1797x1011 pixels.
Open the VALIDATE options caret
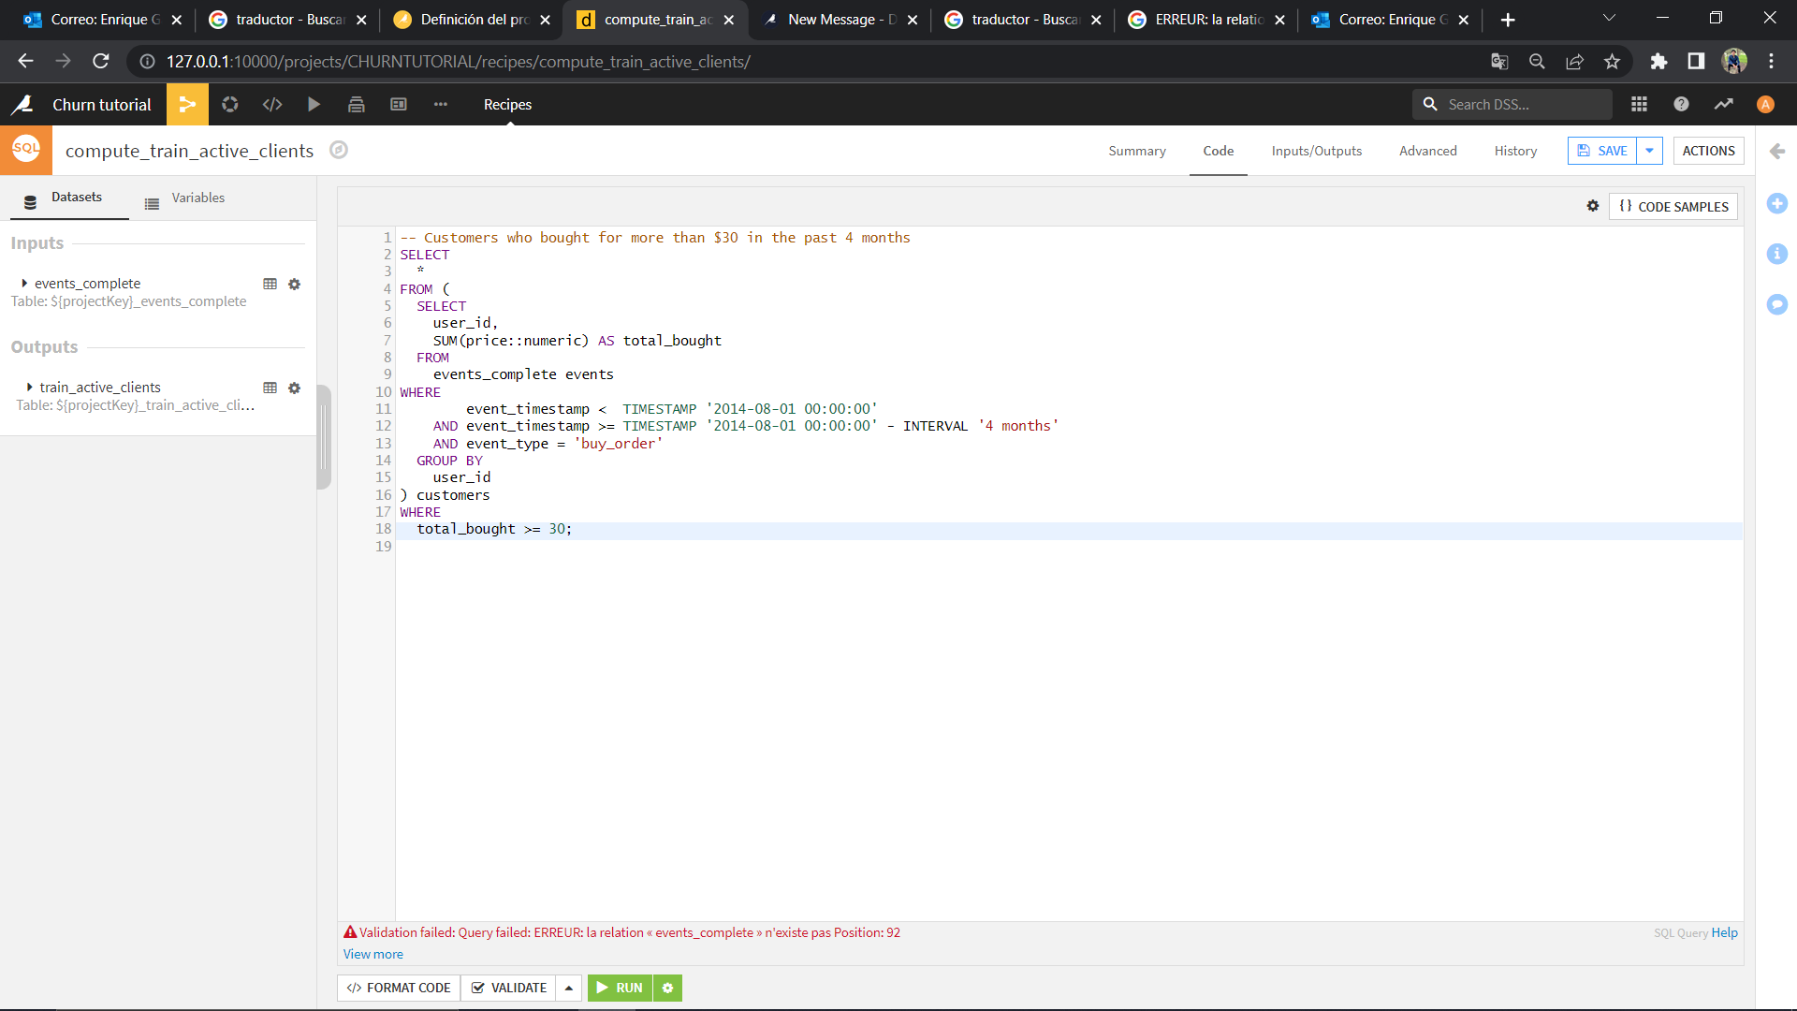[x=568, y=988]
